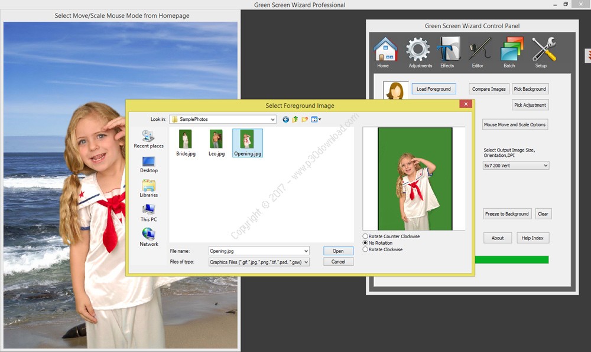Screen dimensions: 591x352
Task: Jump to Desktop in places sidebar
Action: (149, 165)
